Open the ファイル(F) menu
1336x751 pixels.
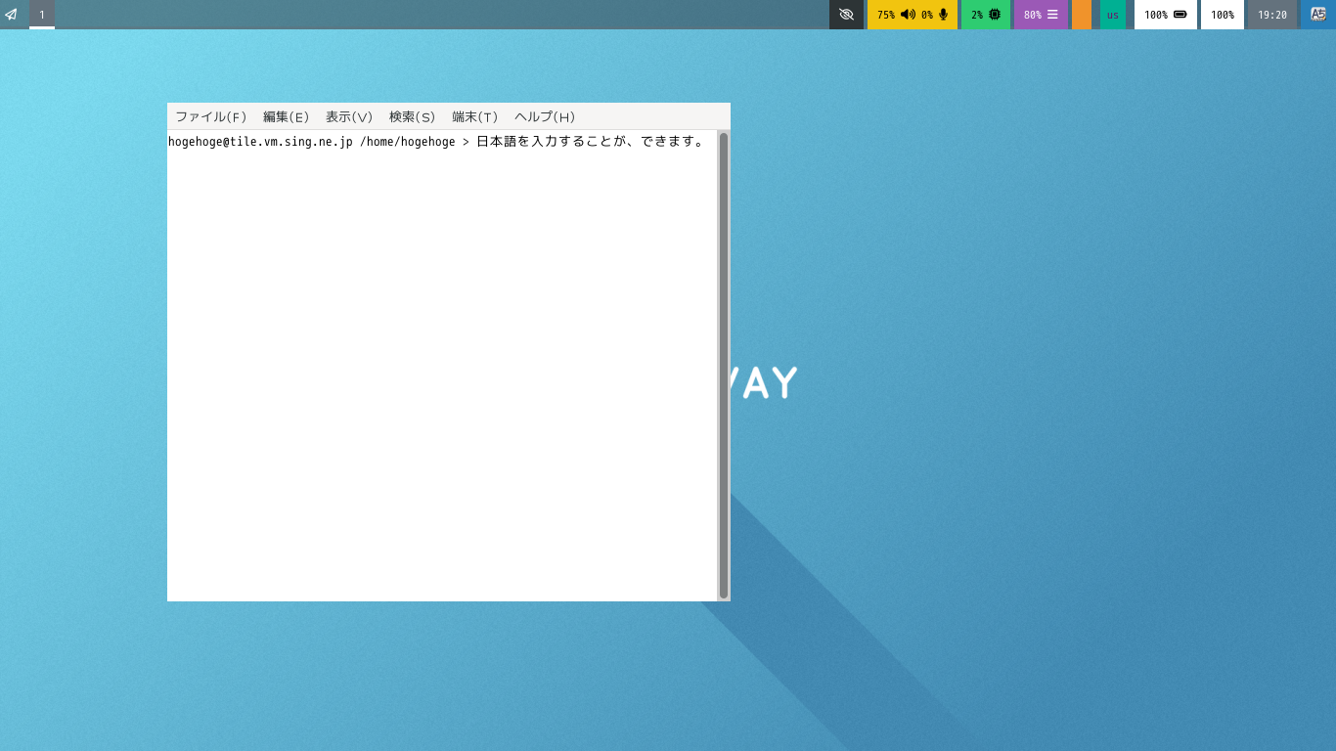pyautogui.click(x=211, y=116)
